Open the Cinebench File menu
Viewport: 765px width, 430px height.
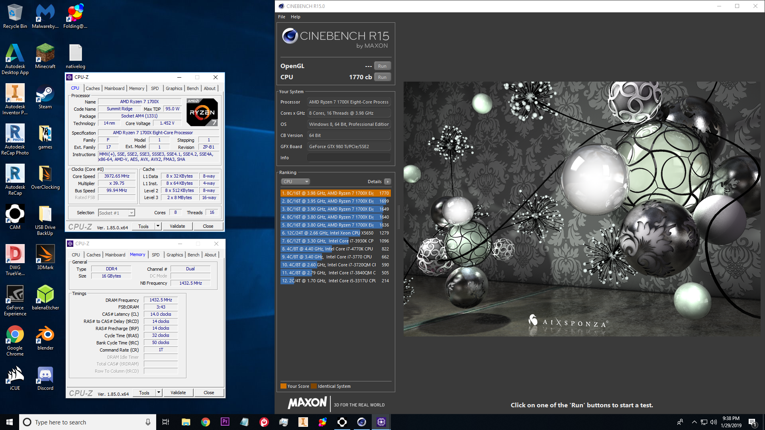coord(282,17)
